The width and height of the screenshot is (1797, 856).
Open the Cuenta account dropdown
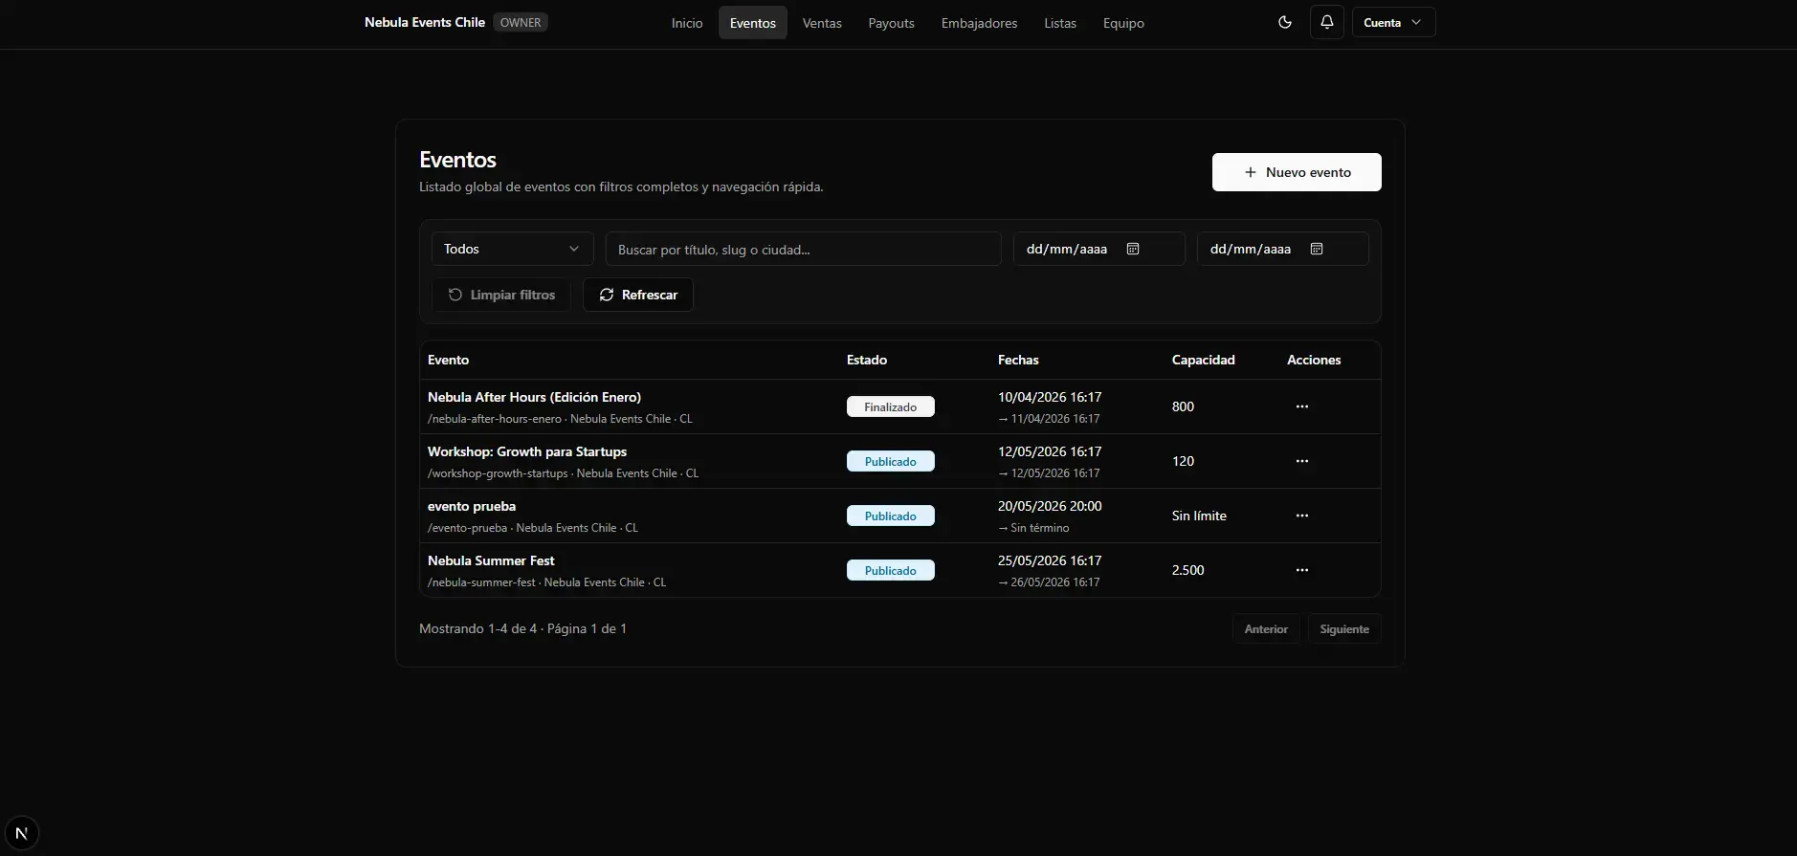[1393, 22]
